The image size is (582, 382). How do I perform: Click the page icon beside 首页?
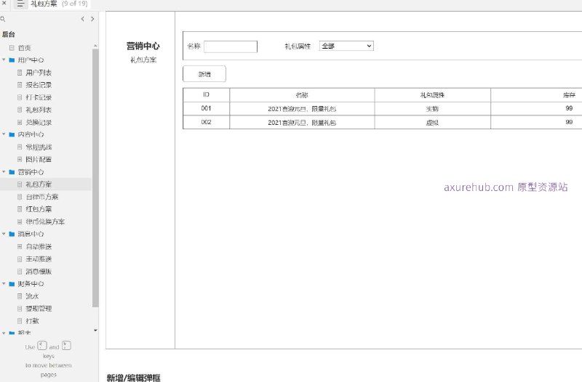pos(12,48)
